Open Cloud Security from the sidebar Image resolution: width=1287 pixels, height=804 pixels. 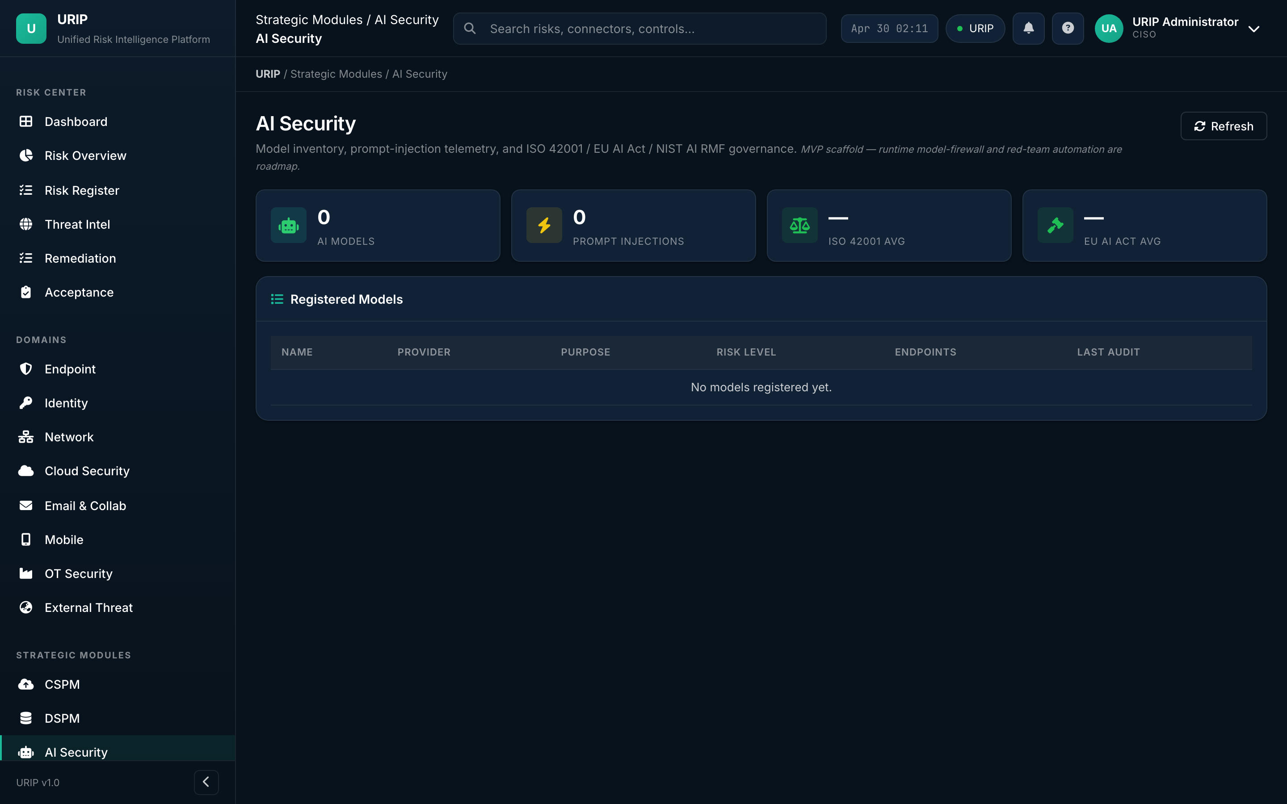click(x=118, y=471)
